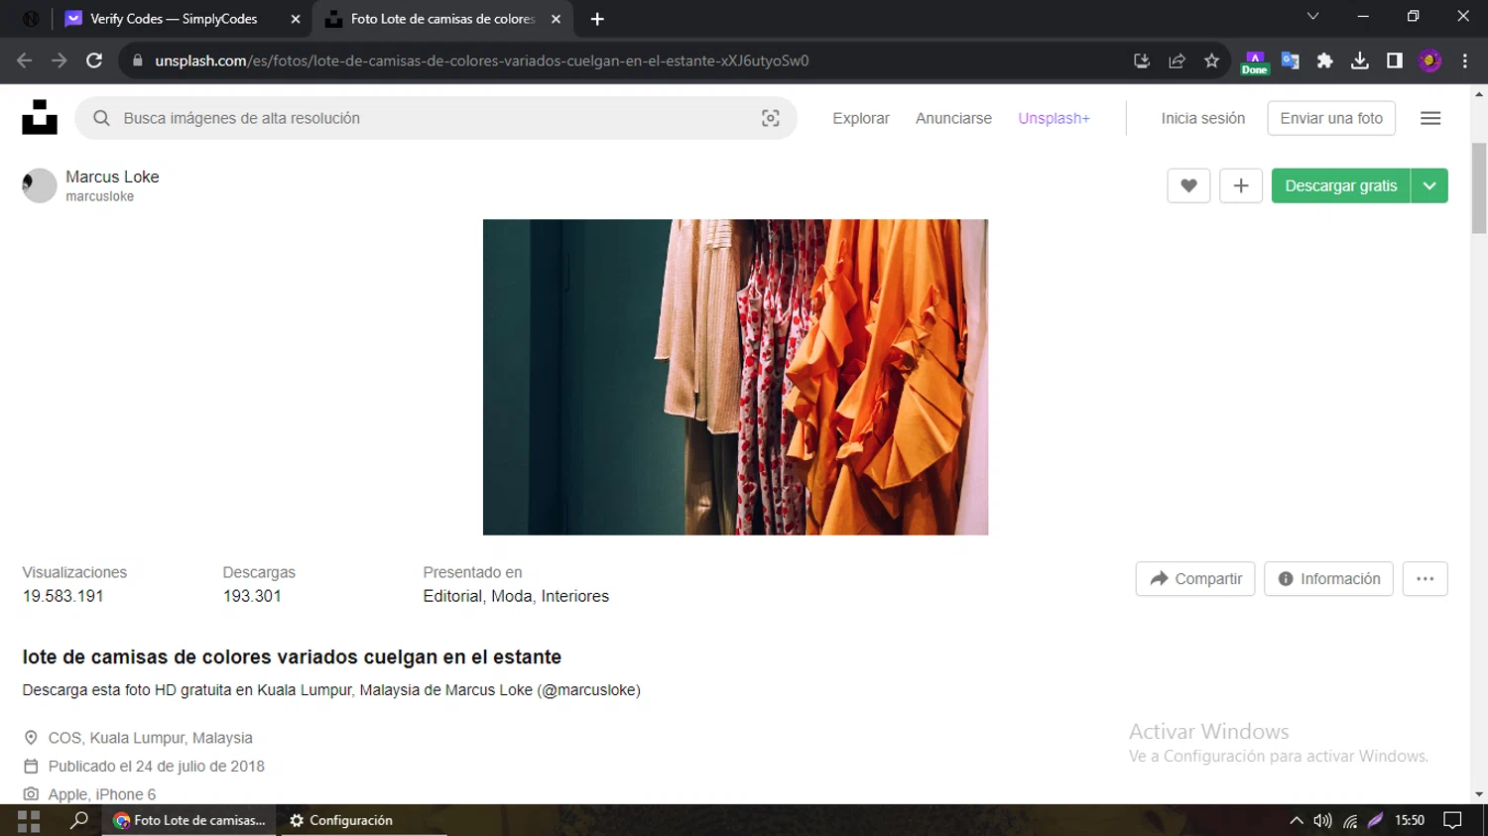Open the Done extension icon
The width and height of the screenshot is (1488, 836).
[1255, 61]
